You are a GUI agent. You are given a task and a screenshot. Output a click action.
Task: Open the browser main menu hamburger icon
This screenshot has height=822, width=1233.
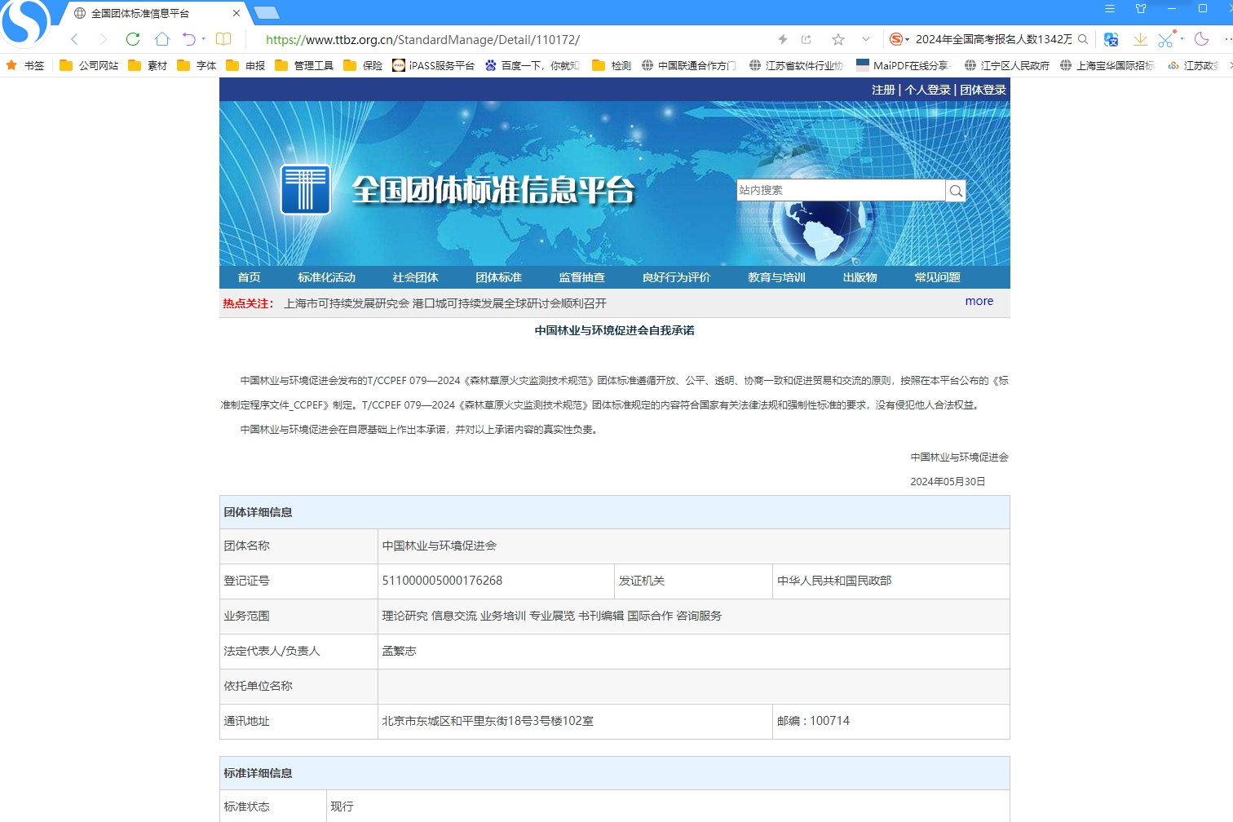coord(1109,9)
